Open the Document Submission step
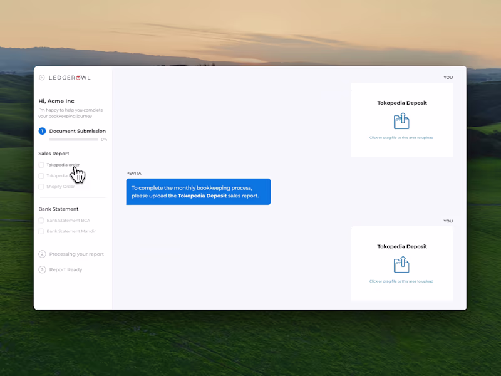 coord(77,131)
